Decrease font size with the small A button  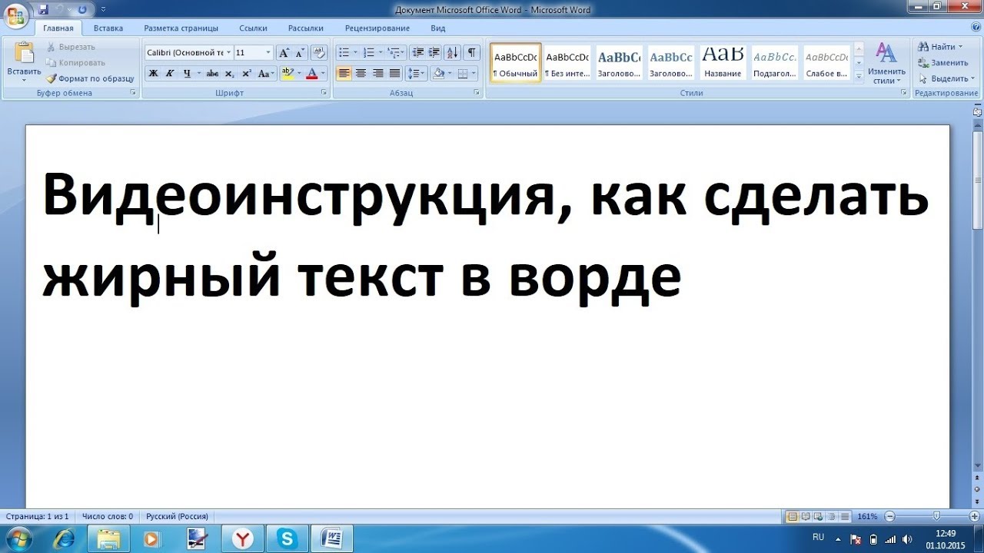pyautogui.click(x=299, y=53)
